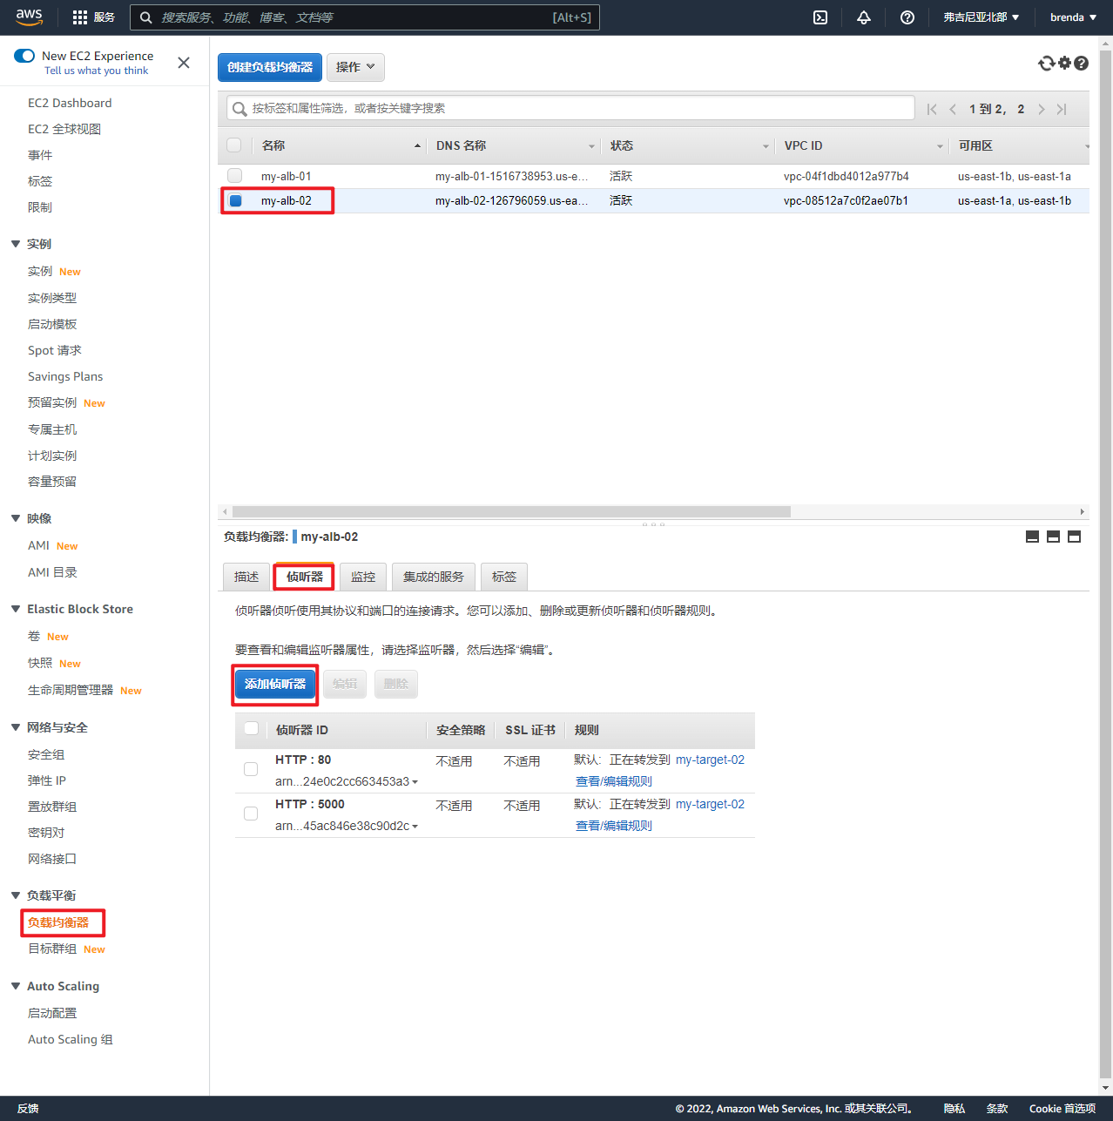Open my-target-02 link in HTTP : 80 row
Screen dimensions: 1113x1121
tap(710, 760)
